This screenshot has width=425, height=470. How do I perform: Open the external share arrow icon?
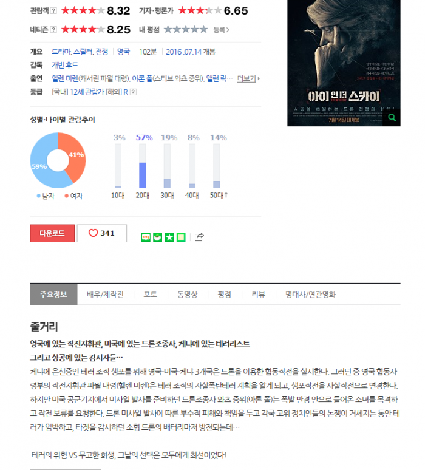point(199,237)
